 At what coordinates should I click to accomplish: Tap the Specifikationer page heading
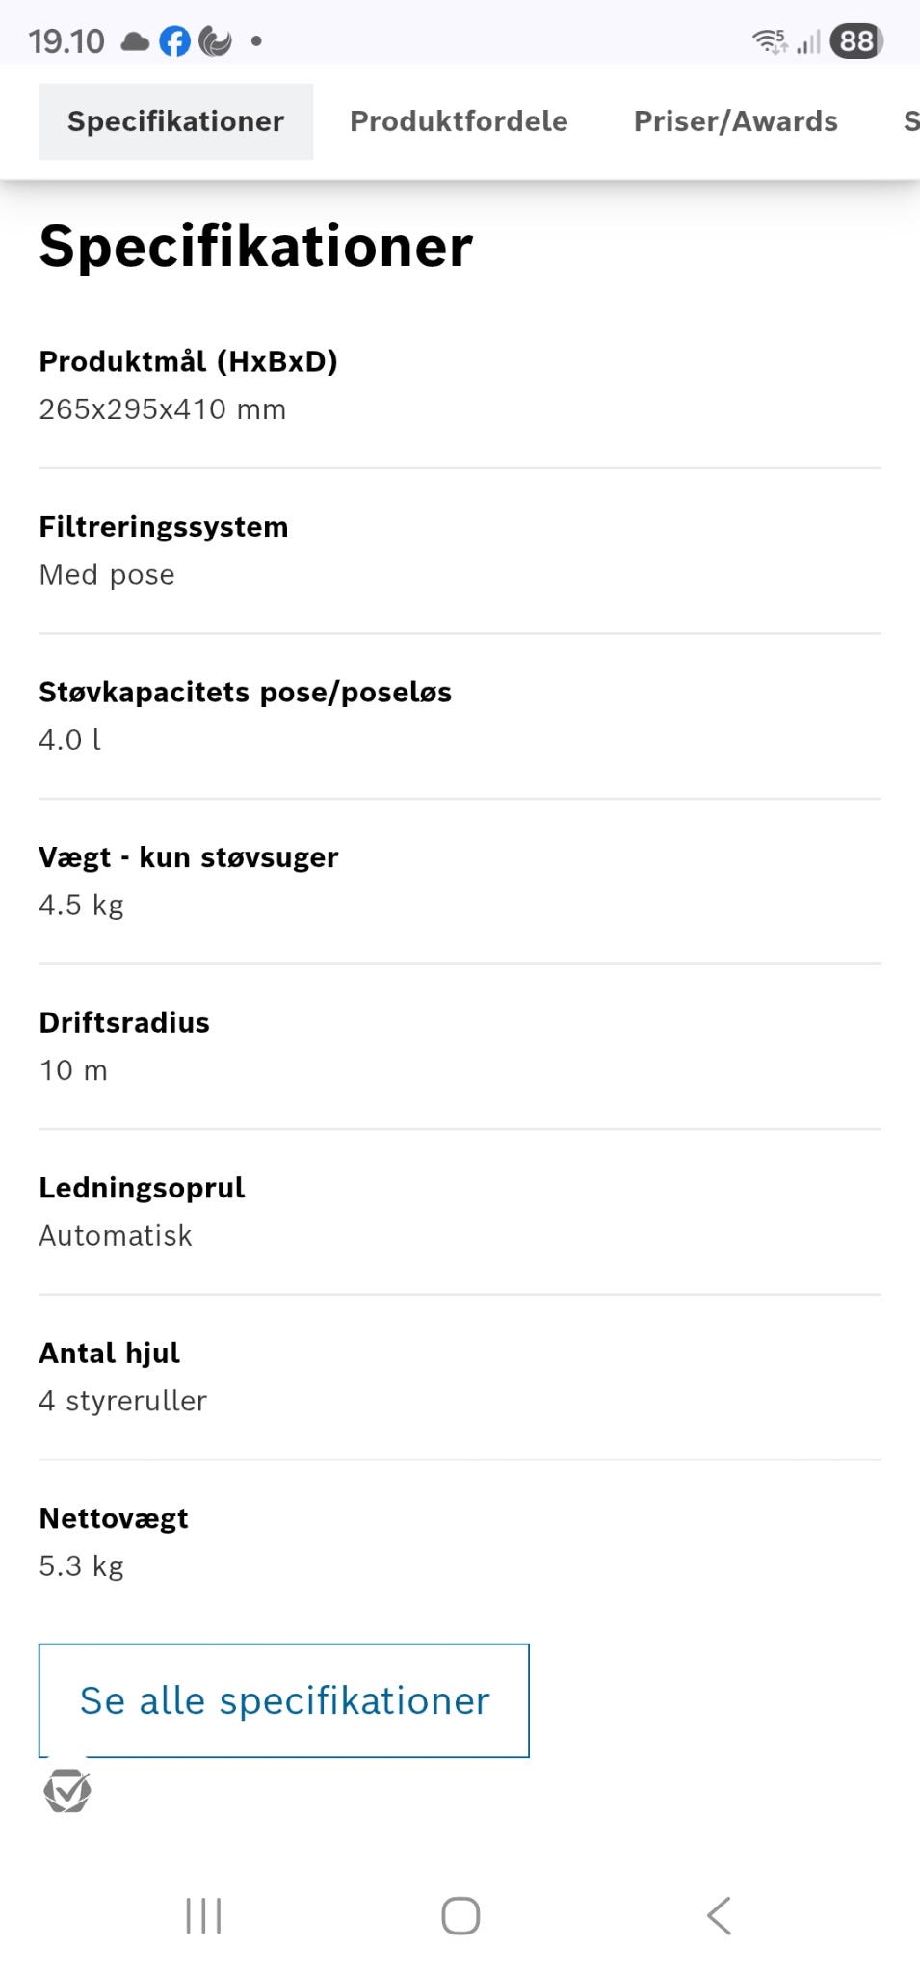[x=256, y=247]
